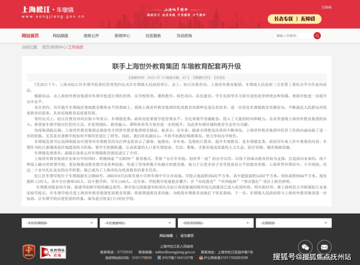Expand the 友情链接 dropdown
The width and height of the screenshot is (360, 265).
[x=294, y=223]
